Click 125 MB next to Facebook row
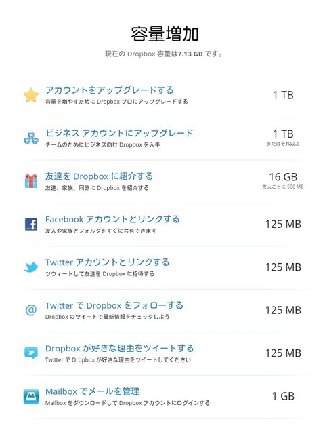The width and height of the screenshot is (325, 428). pyautogui.click(x=283, y=224)
